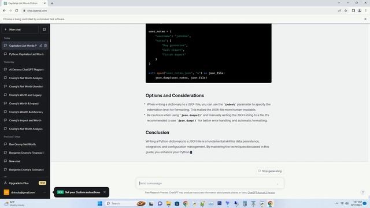Close the 'Capitalize List Words Python' tab
370x208 pixels.
pyautogui.click(x=45, y=3)
